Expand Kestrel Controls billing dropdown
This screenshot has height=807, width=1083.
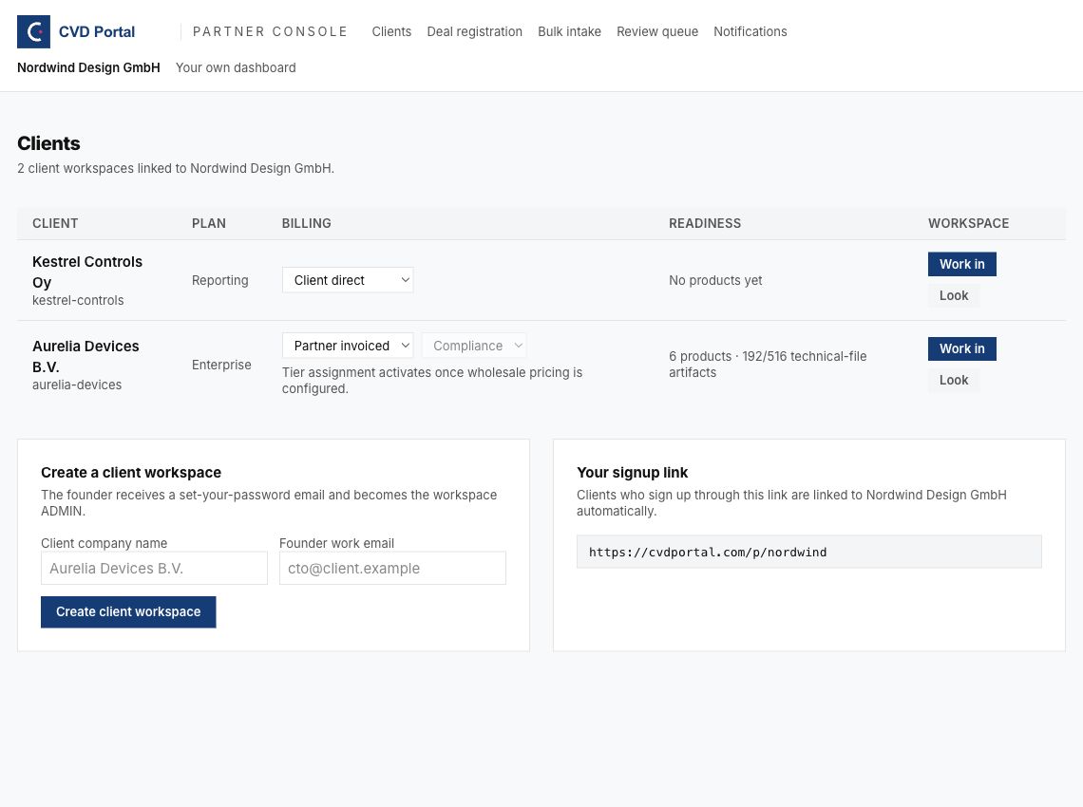click(348, 280)
